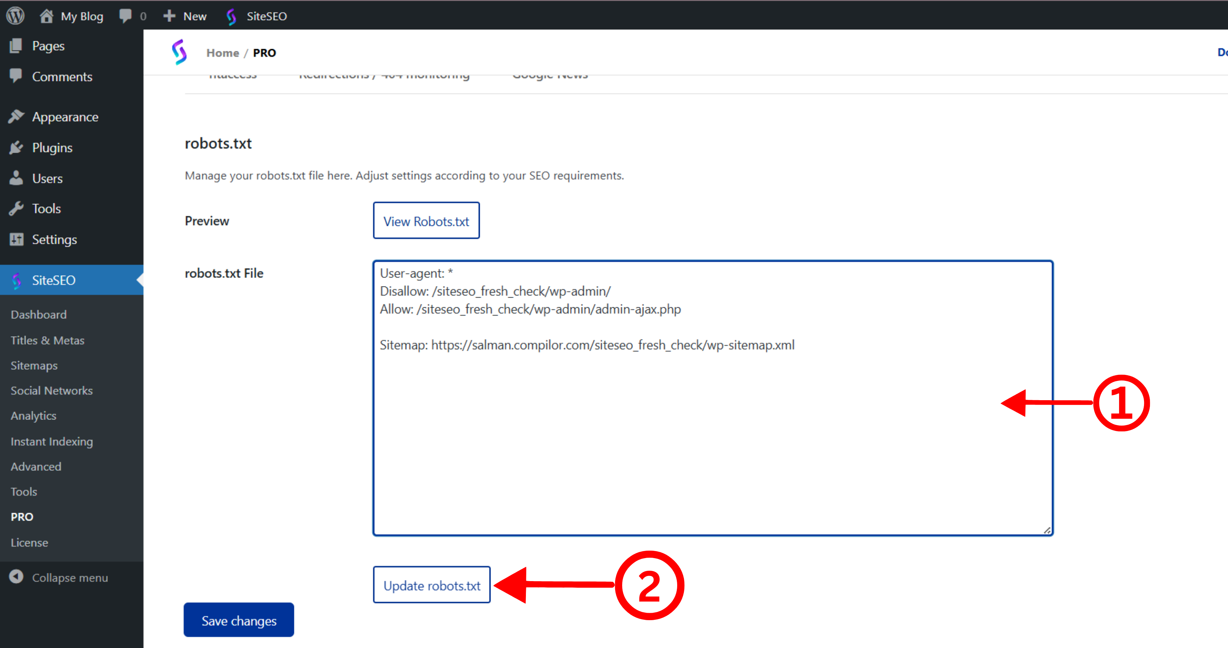
Task: Click the plus icon for New
Action: pos(169,16)
